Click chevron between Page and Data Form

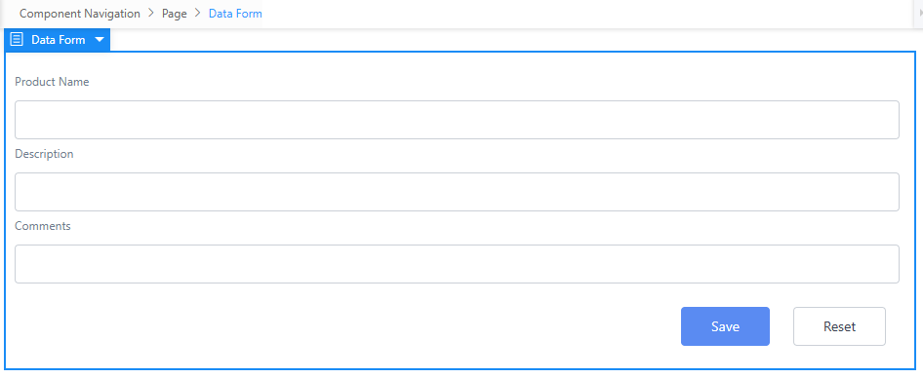coord(198,14)
